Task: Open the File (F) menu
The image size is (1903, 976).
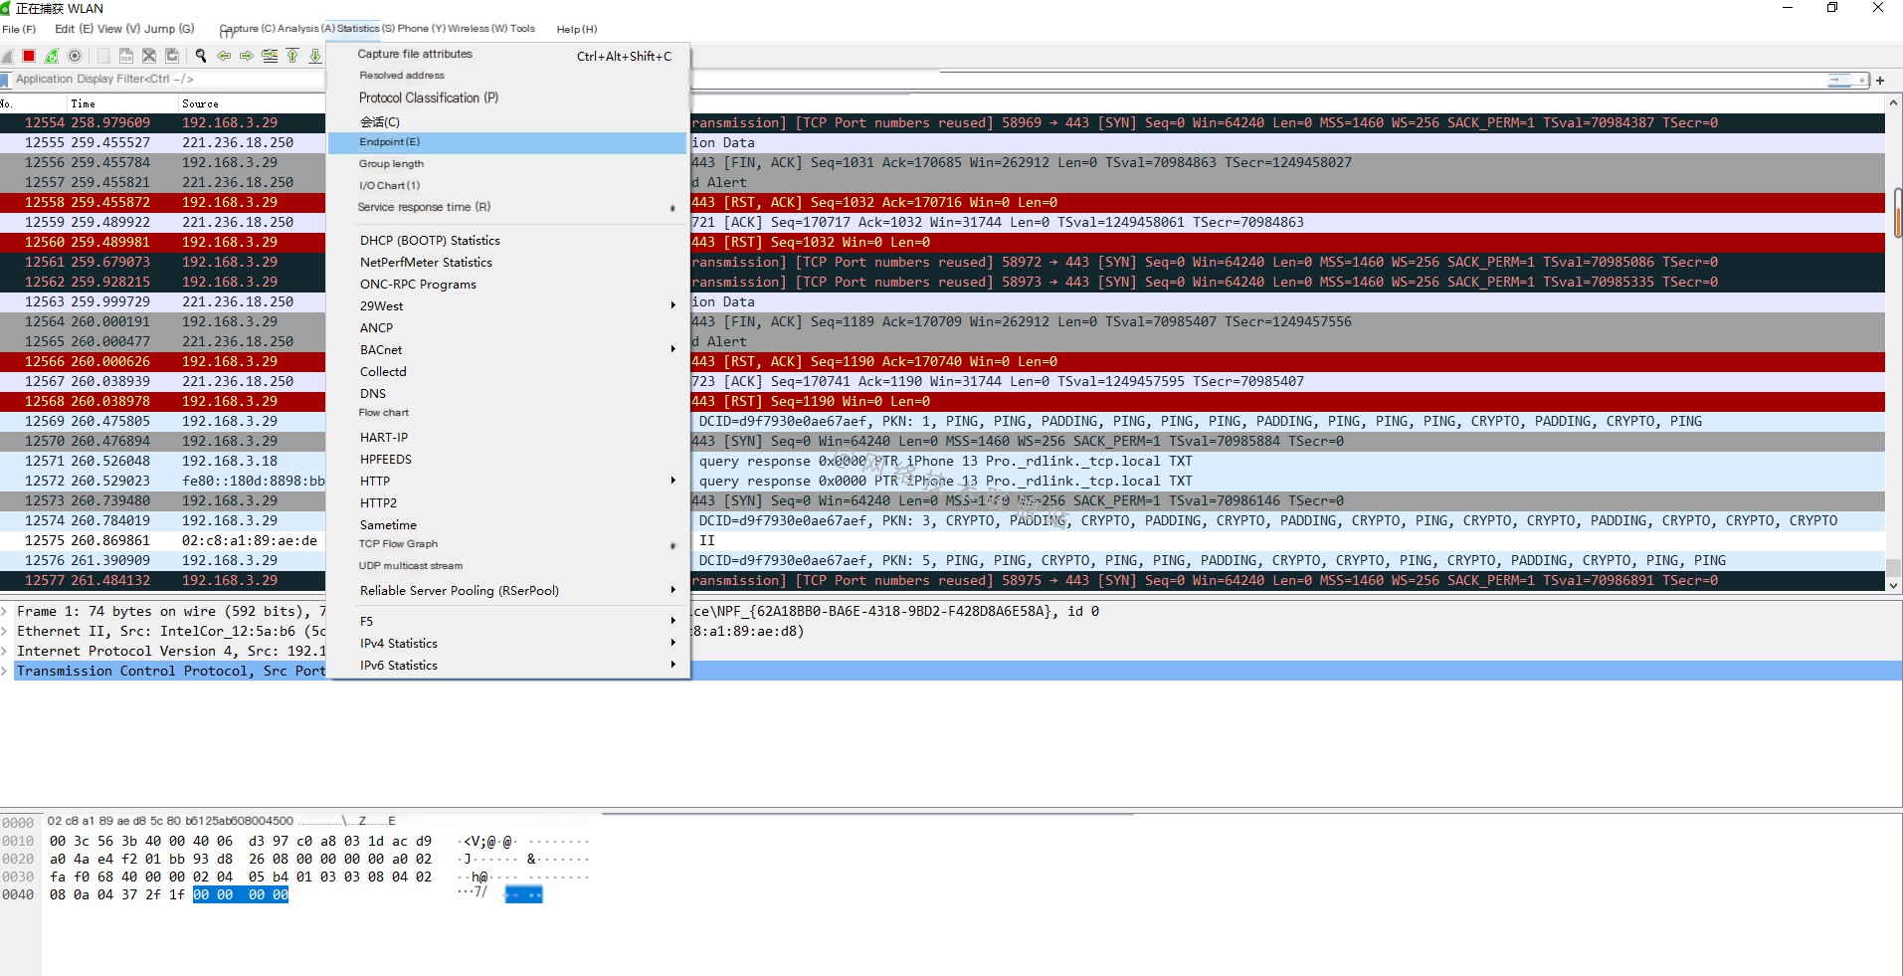Action: point(19,29)
